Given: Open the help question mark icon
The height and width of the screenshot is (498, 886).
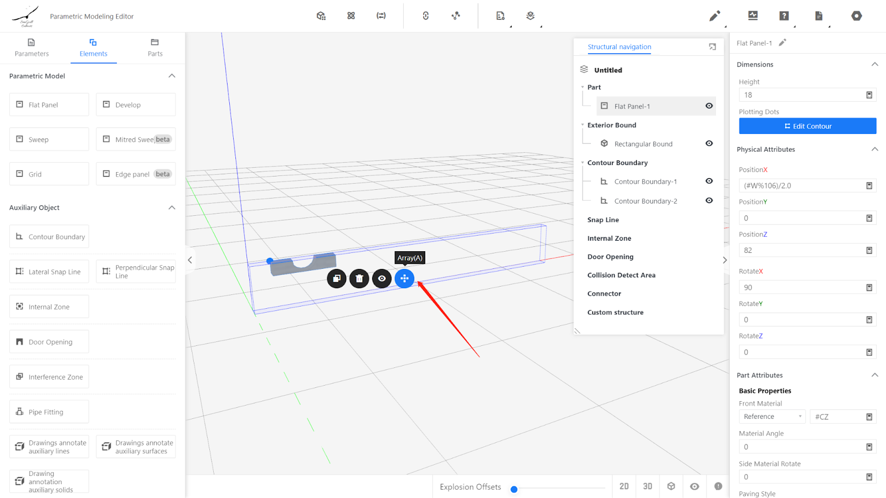Looking at the screenshot, I should pos(784,16).
